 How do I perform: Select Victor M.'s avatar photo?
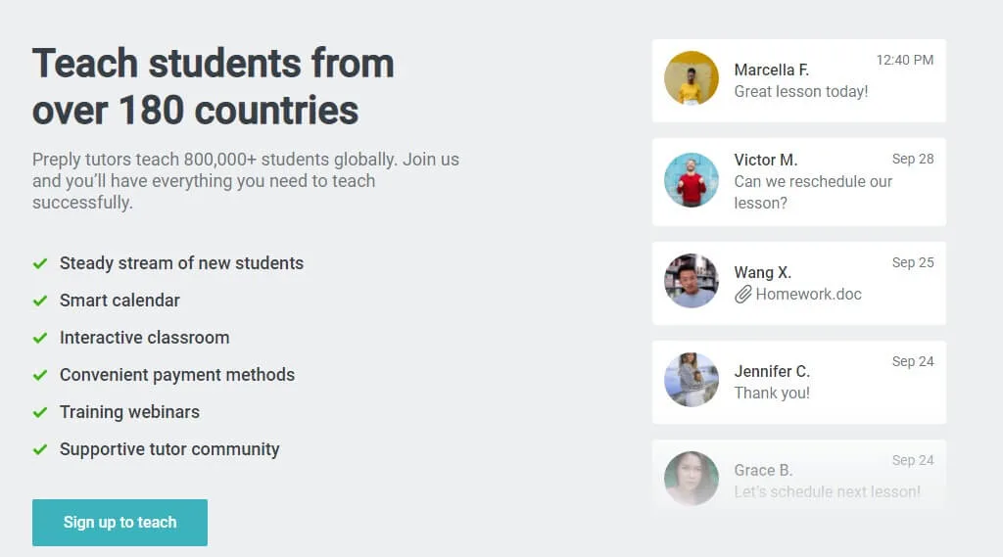(x=691, y=180)
